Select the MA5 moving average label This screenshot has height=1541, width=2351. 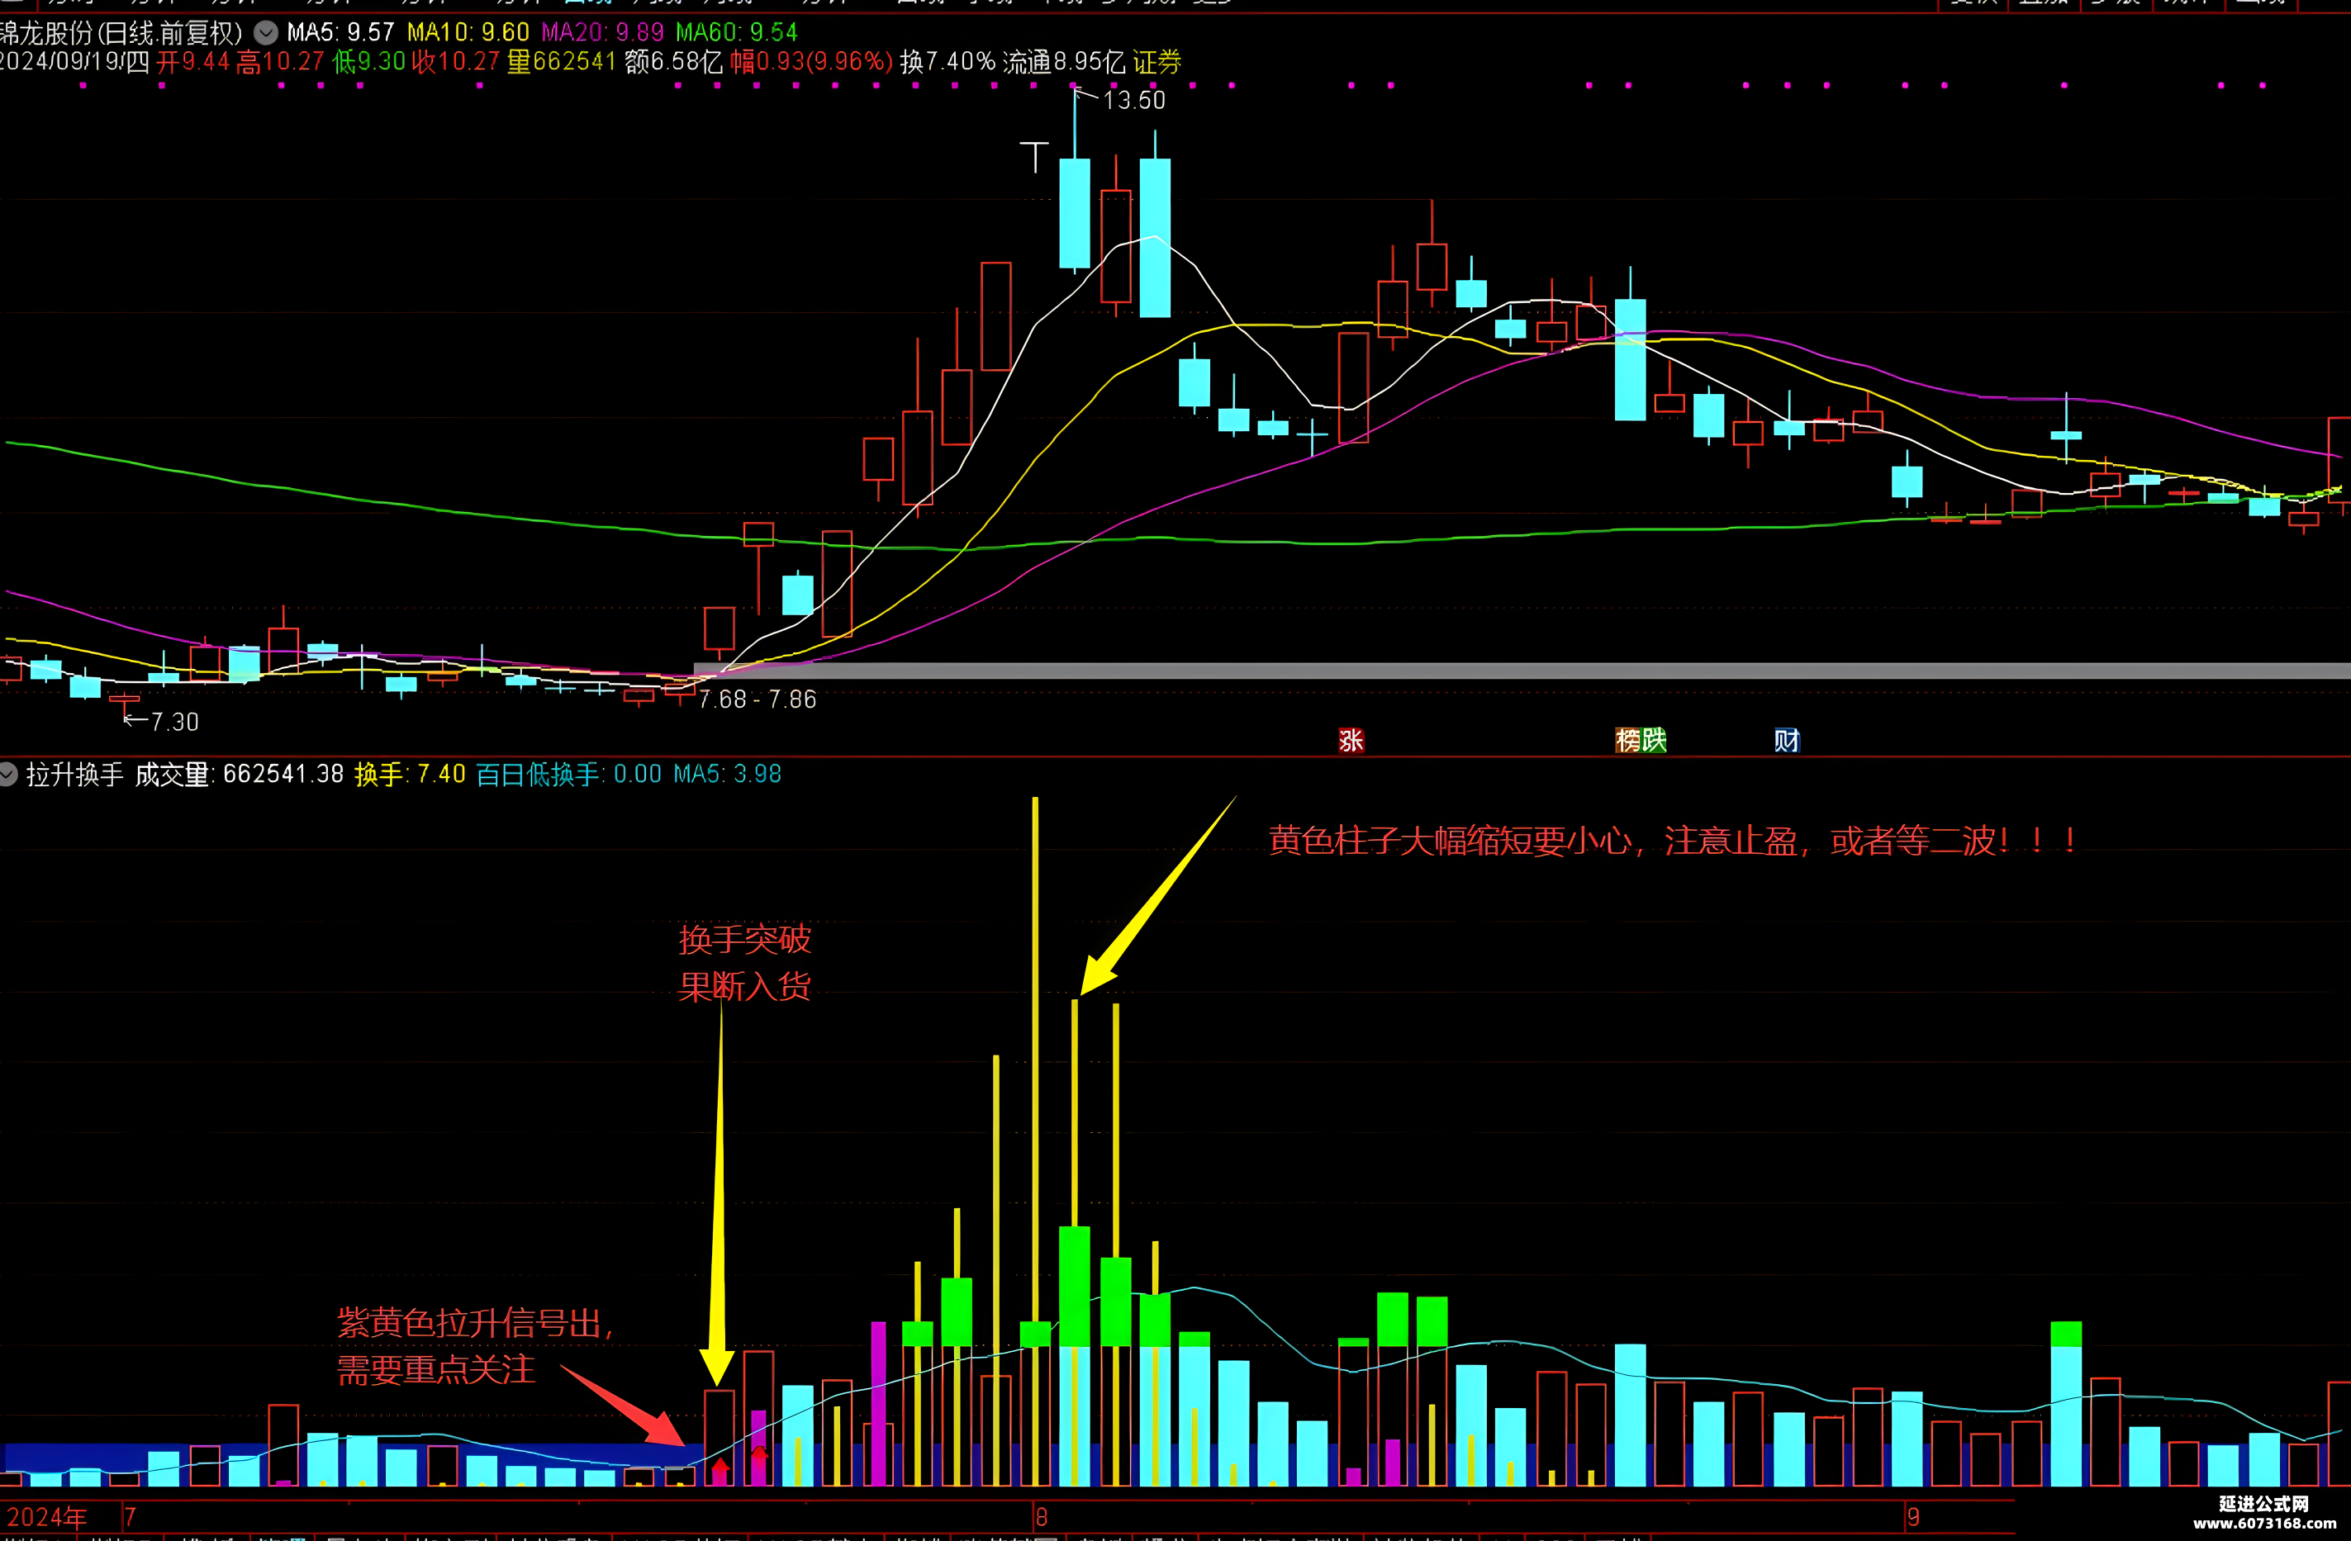point(340,32)
